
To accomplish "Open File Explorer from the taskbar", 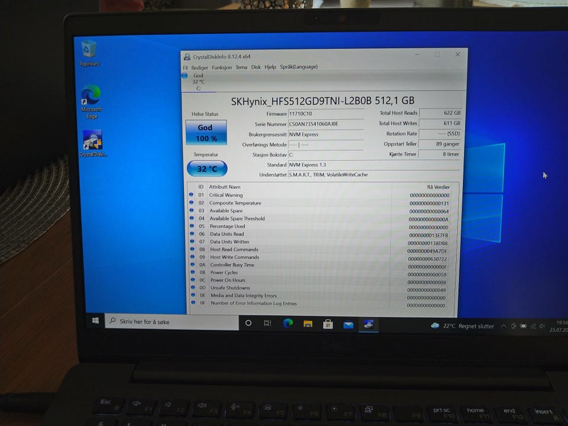I will click(x=308, y=324).
